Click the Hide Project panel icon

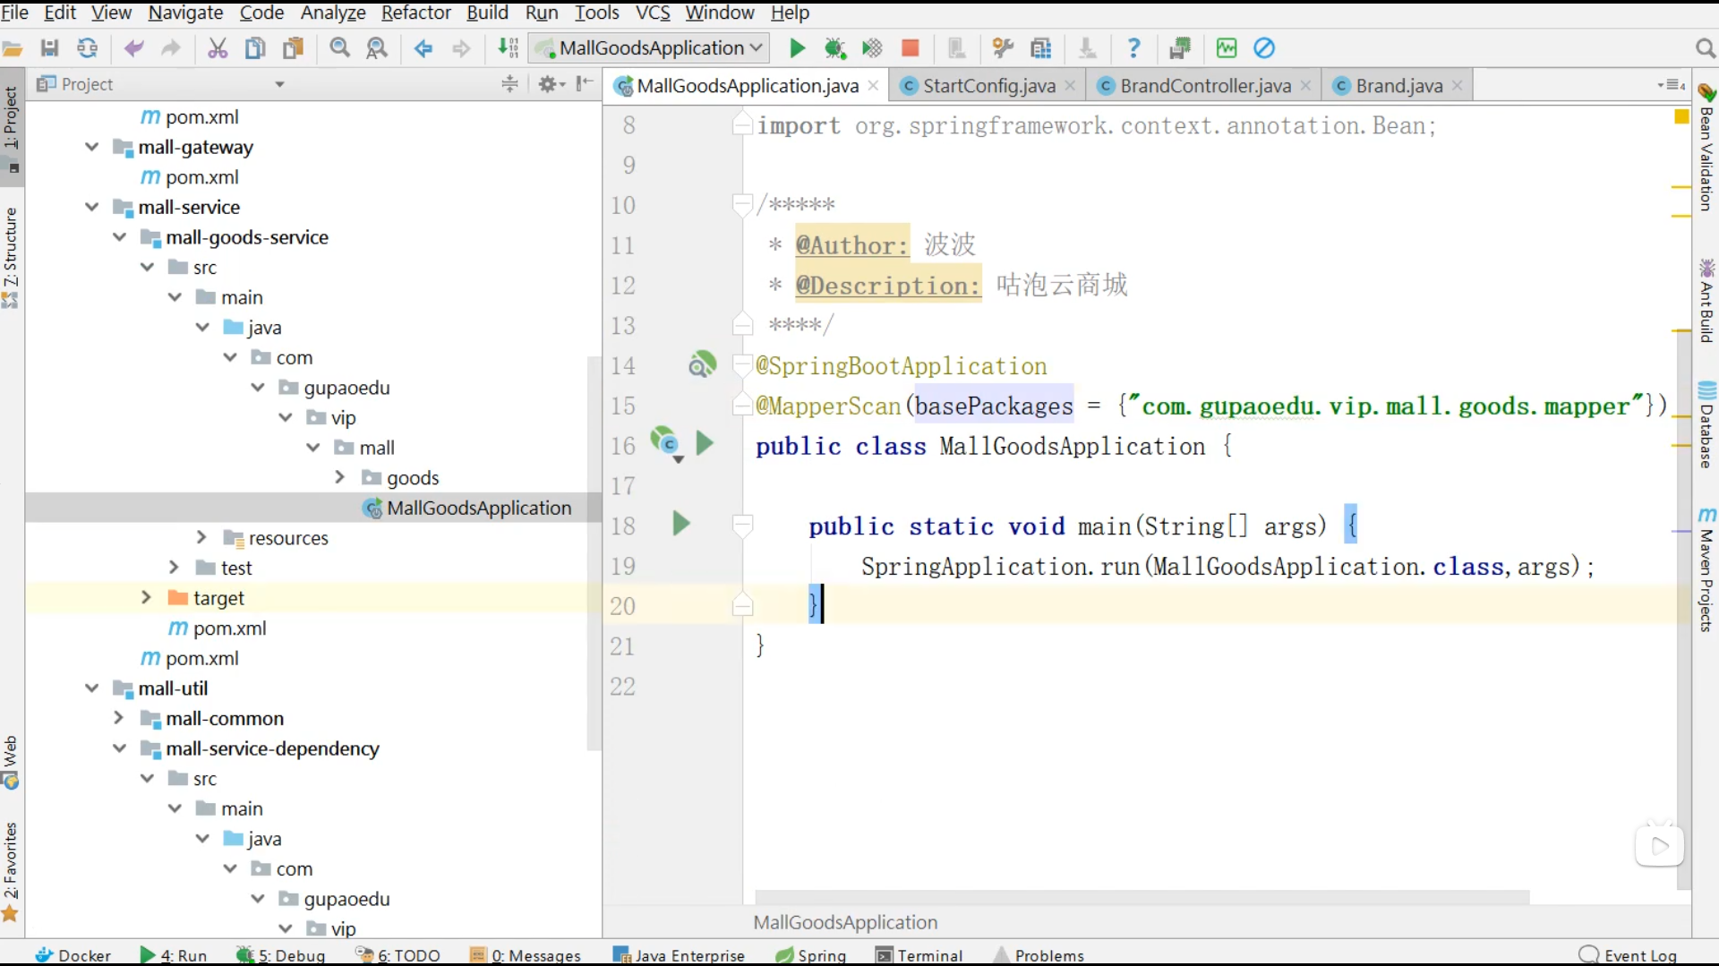585,84
